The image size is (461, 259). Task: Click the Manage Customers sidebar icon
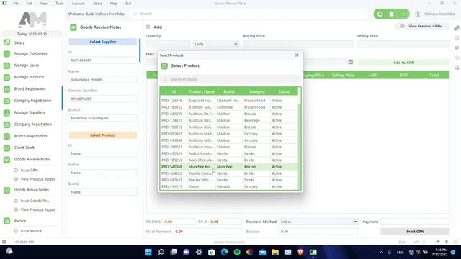[x=6, y=54]
